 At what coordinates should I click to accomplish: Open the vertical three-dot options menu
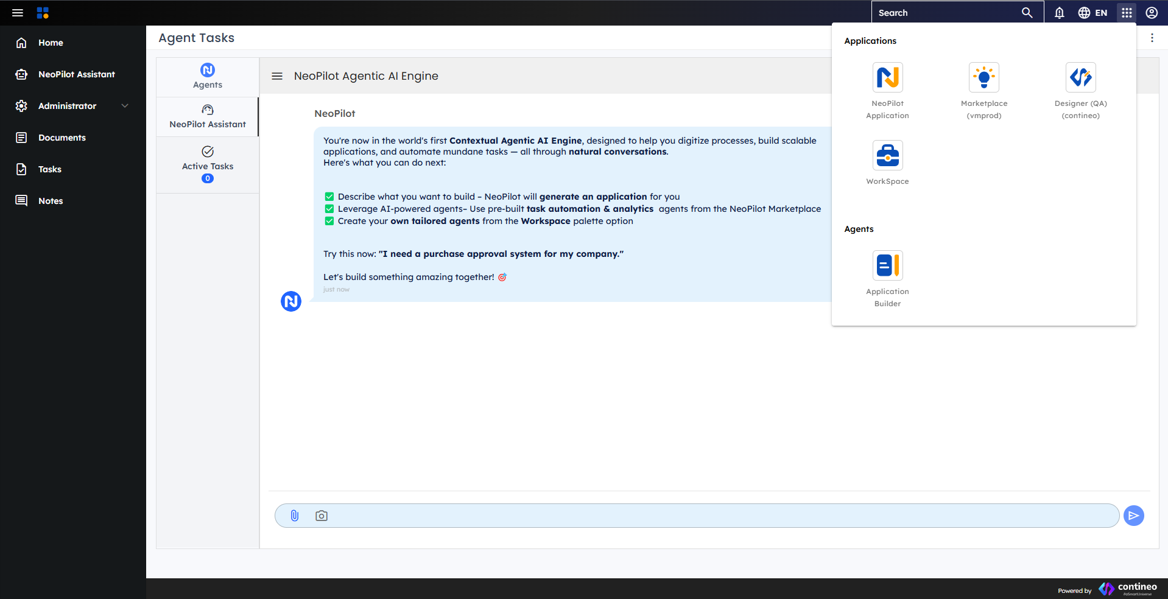(1152, 38)
